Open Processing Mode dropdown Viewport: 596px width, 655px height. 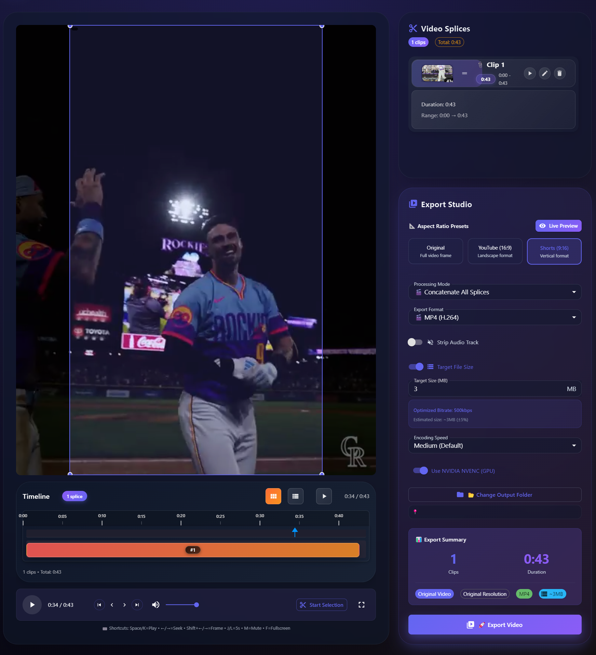tap(495, 292)
